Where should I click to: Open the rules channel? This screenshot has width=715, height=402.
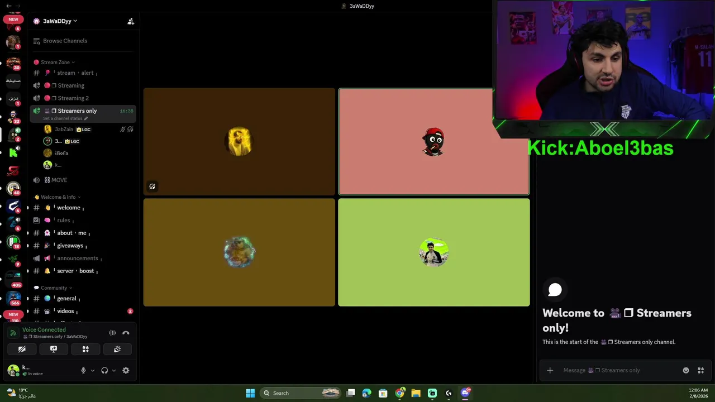tap(84, 221)
